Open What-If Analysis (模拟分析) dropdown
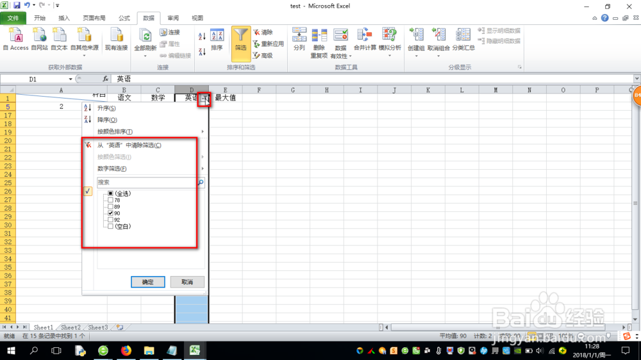This screenshot has width=641, height=360. coord(390,55)
